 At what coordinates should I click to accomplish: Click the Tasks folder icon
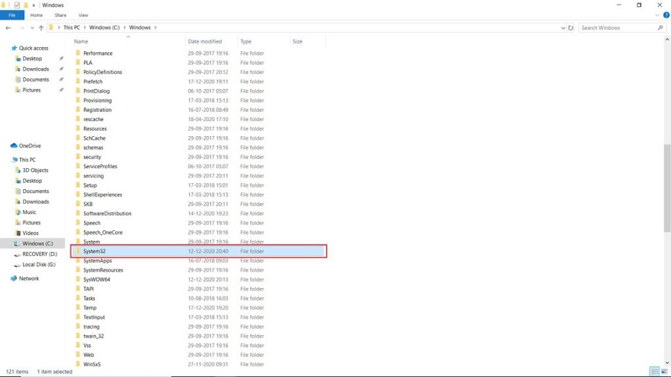(78, 298)
